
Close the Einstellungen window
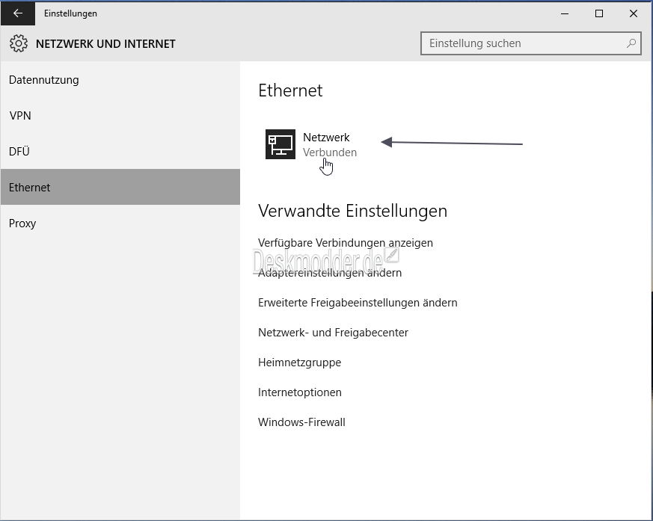coord(634,13)
